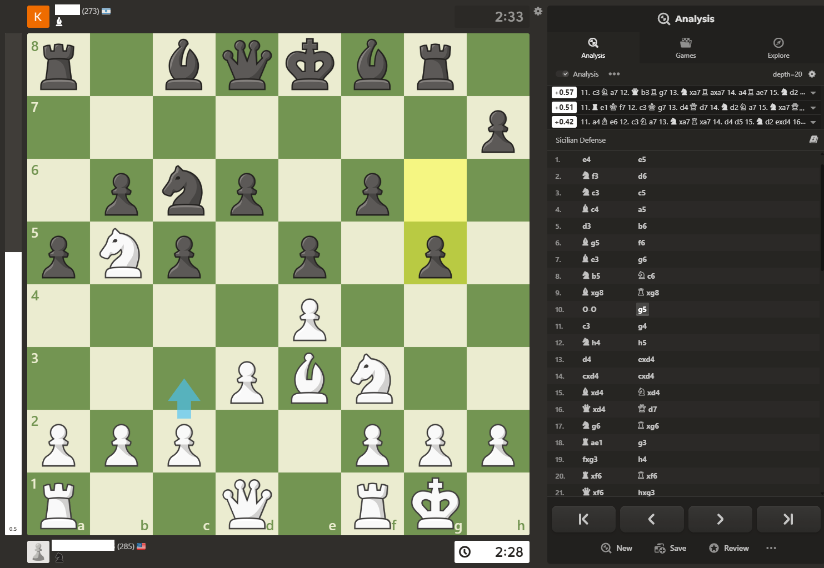Open more options dots beside Review

[x=771, y=548]
